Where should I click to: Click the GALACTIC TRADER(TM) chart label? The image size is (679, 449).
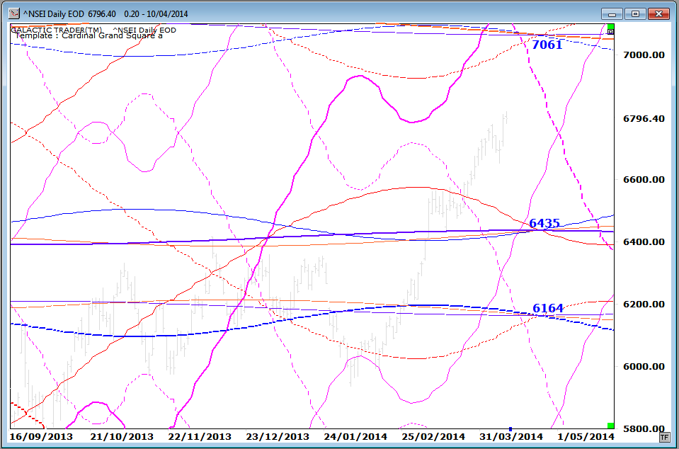point(57,30)
